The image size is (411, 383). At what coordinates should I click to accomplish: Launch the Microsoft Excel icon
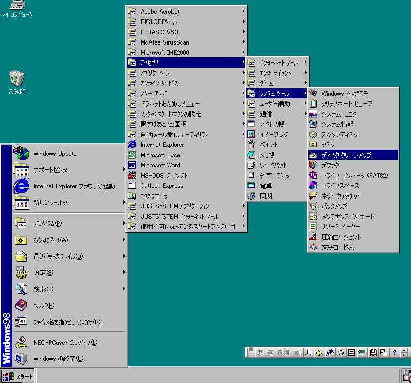tap(132, 155)
